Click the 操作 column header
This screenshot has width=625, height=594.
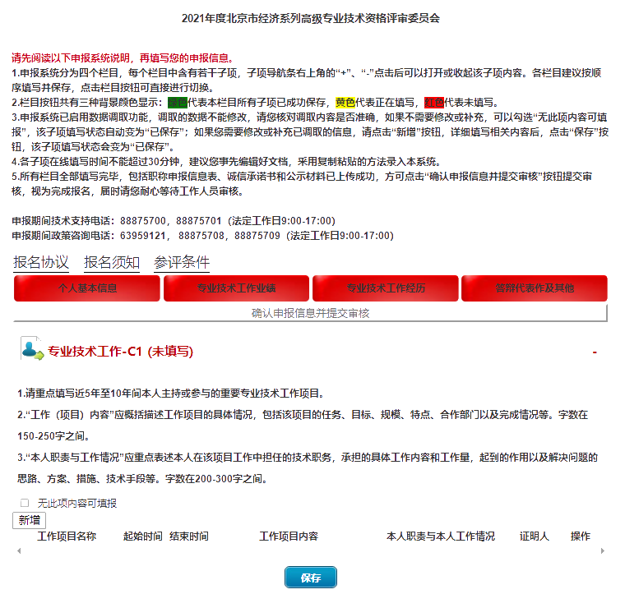click(581, 536)
